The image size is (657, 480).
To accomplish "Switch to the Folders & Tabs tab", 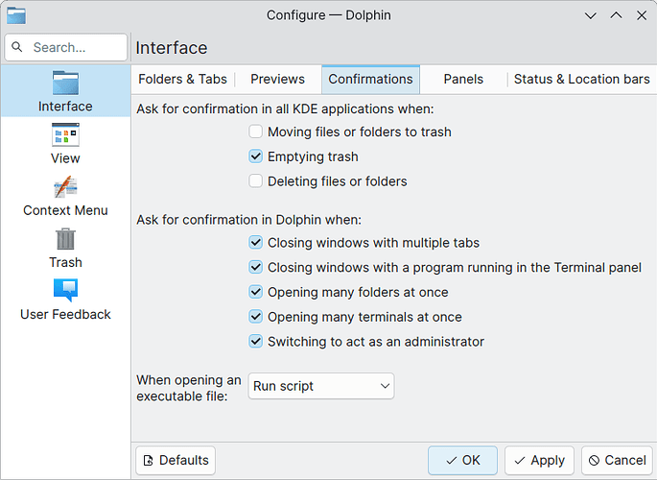I will tap(182, 80).
